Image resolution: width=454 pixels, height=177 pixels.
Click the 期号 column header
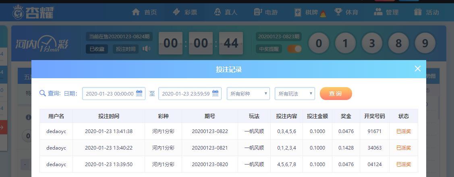210,116
